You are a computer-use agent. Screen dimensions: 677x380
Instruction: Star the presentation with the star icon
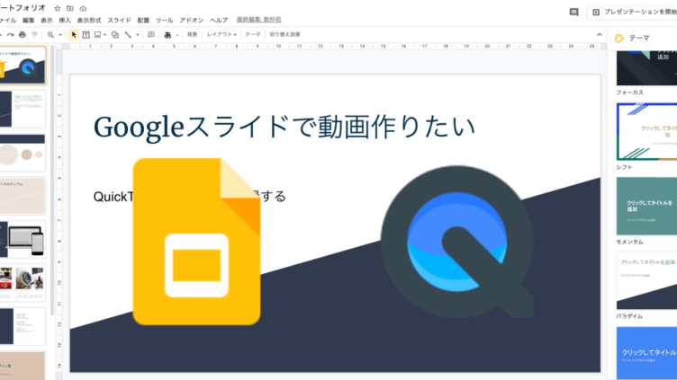click(x=58, y=8)
